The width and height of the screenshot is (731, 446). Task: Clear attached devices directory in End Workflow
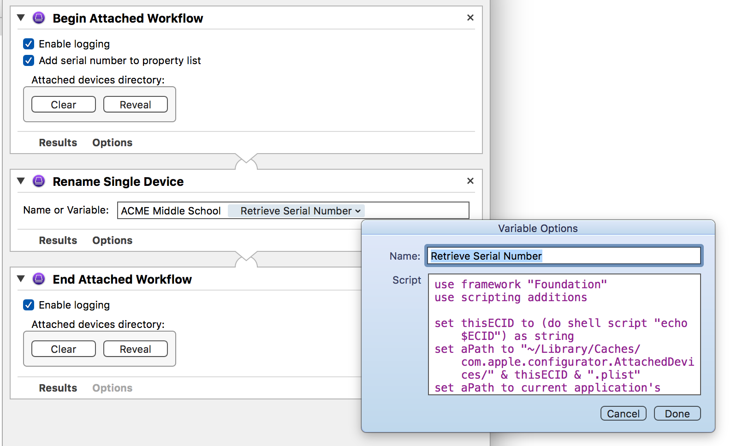tap(64, 349)
